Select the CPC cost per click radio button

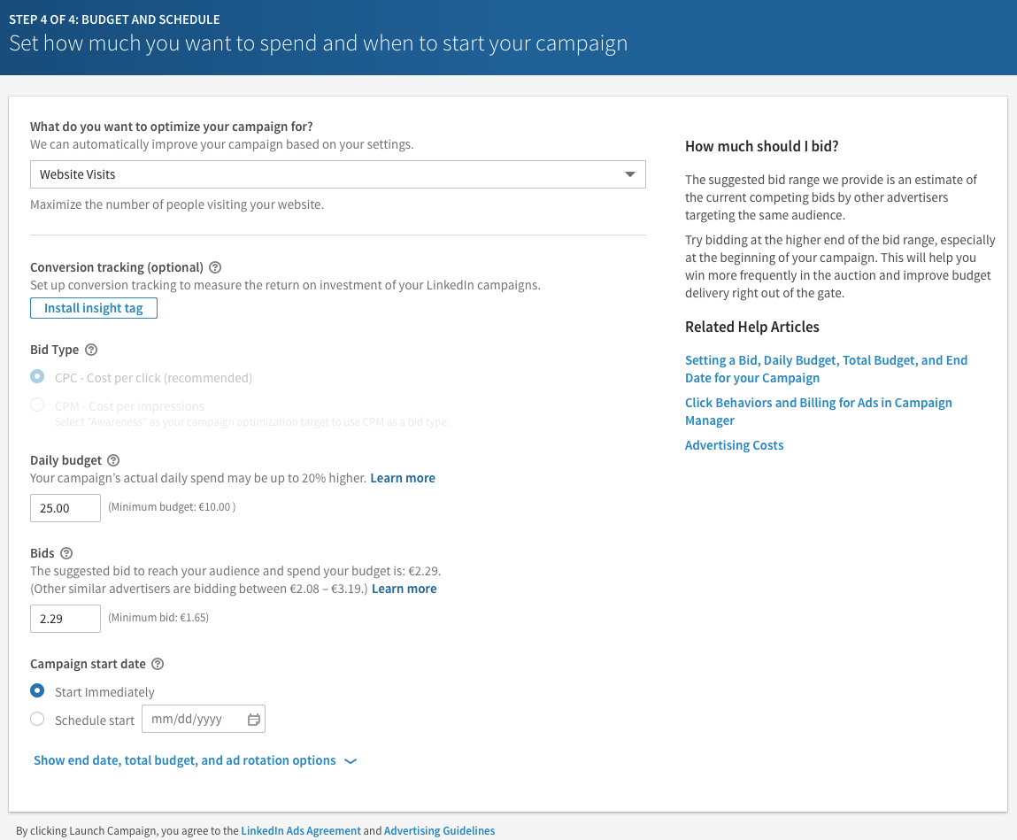coord(37,376)
